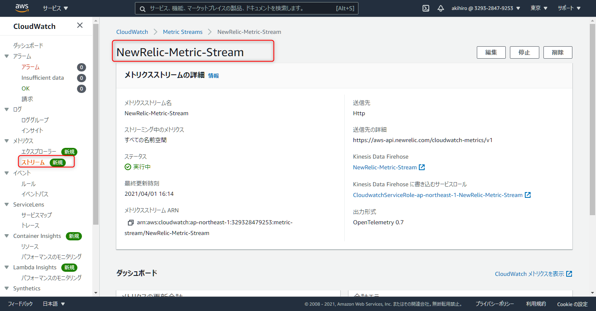596x311 pixels.
Task: Open the account menu akihiro
Action: tap(486, 8)
